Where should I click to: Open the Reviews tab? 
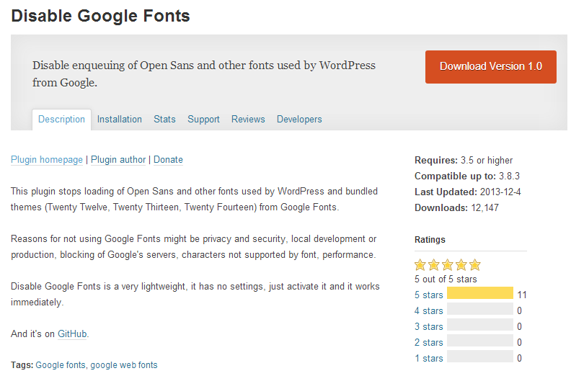point(248,120)
